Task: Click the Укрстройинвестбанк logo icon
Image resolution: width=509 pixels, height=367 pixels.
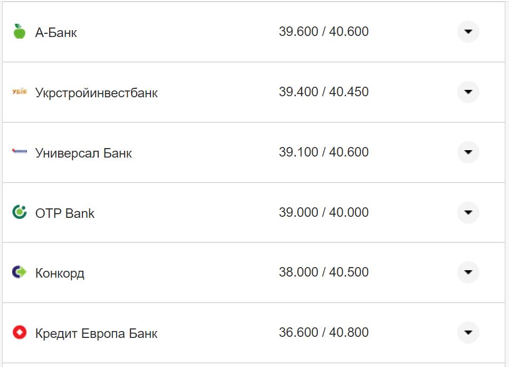Action: tap(20, 93)
